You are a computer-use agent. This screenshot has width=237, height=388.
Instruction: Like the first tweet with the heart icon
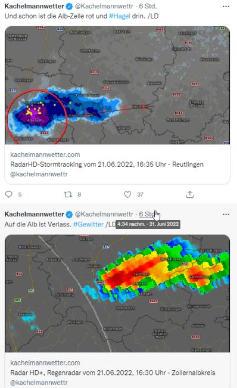click(127, 194)
